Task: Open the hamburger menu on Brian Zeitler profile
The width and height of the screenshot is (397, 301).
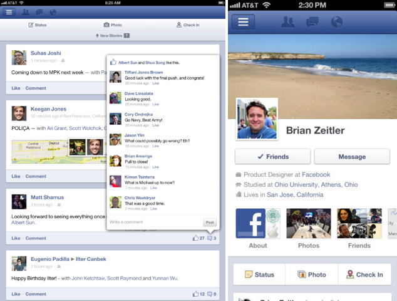Action: click(243, 22)
